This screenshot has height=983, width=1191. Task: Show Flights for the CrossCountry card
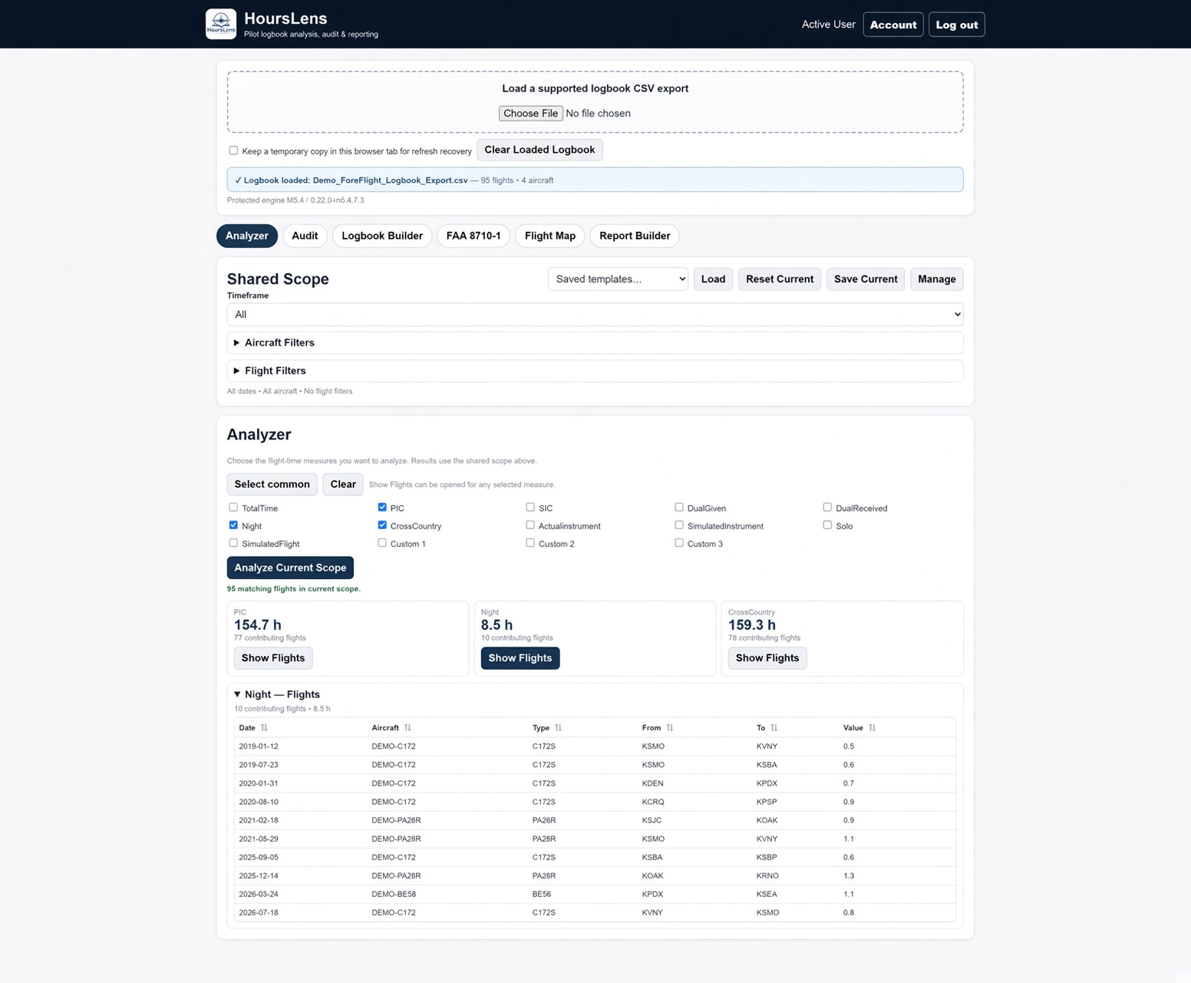(767, 658)
